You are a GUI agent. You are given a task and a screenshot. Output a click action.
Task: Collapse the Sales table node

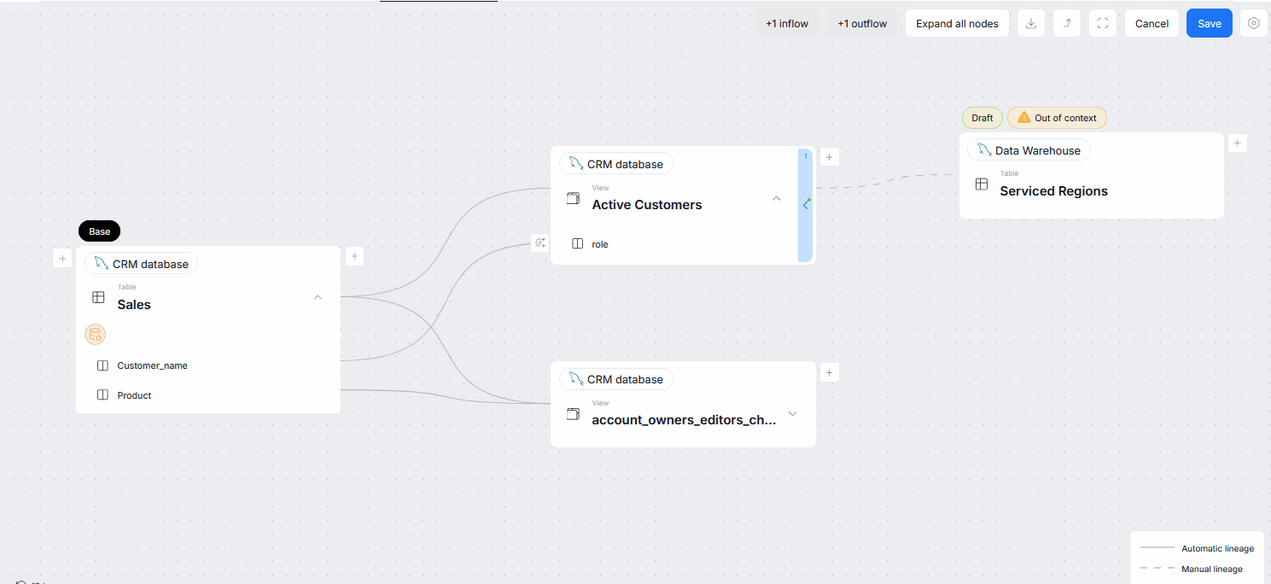(318, 297)
